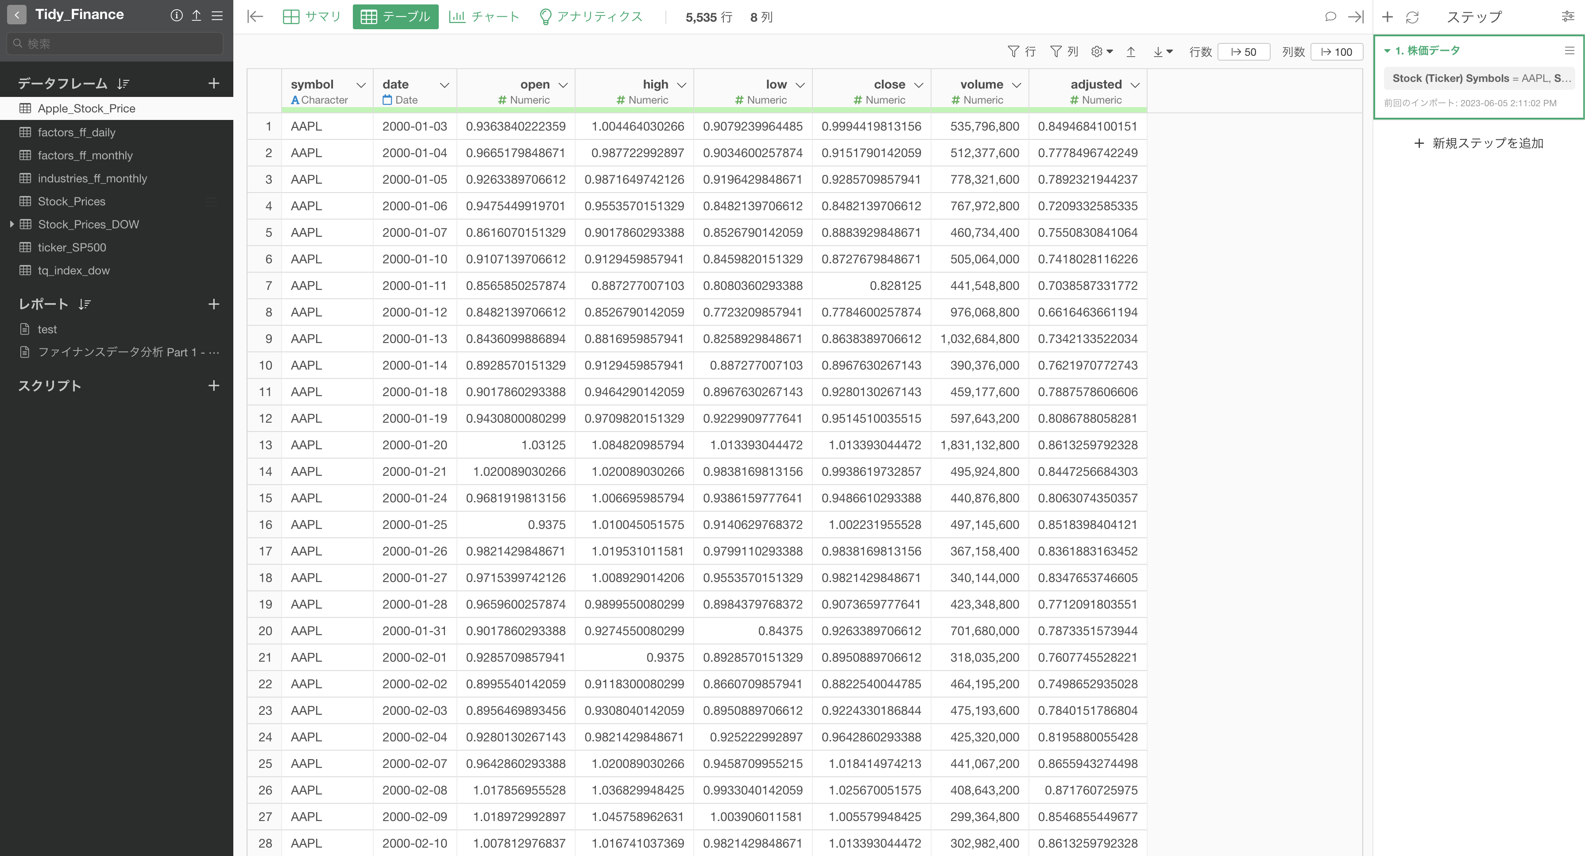Open the low column dropdown
1585x856 pixels.
tap(800, 85)
